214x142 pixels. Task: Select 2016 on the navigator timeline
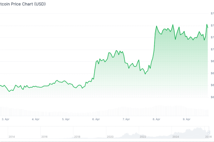coord(44,136)
